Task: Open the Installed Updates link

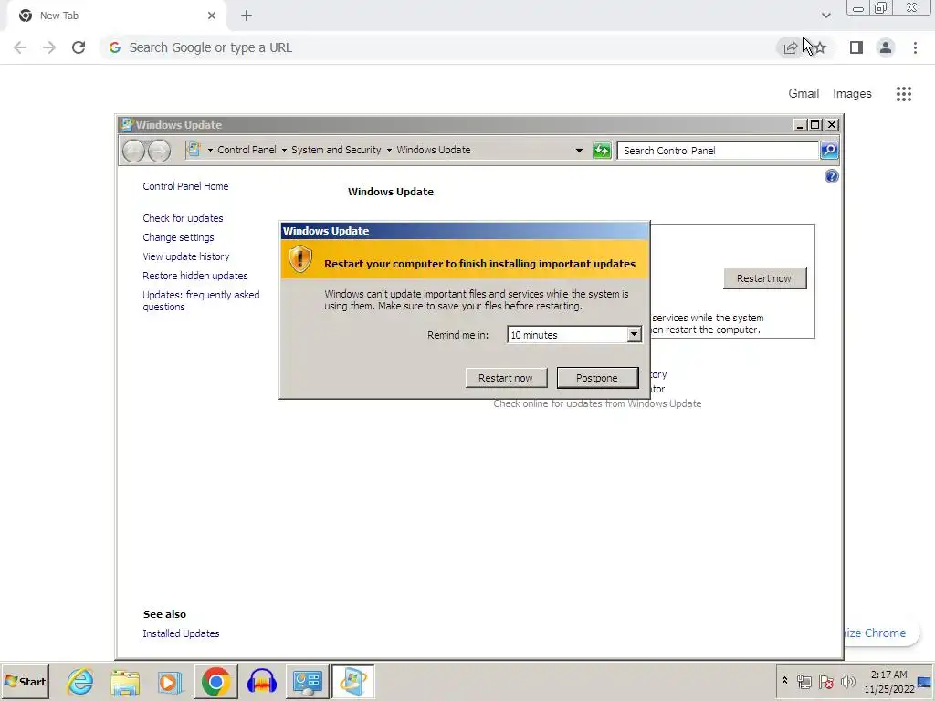Action: [181, 633]
